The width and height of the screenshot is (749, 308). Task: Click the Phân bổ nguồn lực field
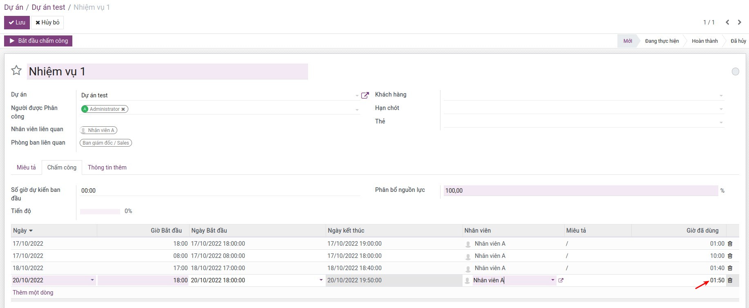(x=580, y=191)
